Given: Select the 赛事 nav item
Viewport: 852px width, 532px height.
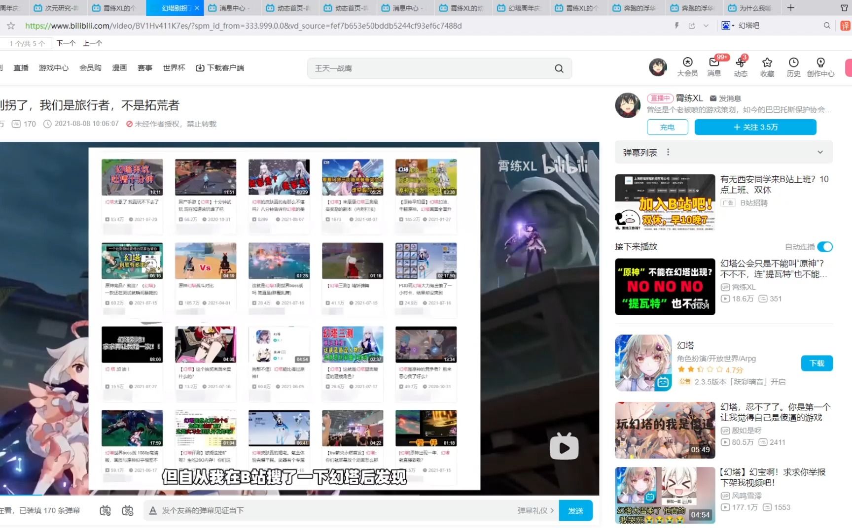Looking at the screenshot, I should tap(145, 68).
